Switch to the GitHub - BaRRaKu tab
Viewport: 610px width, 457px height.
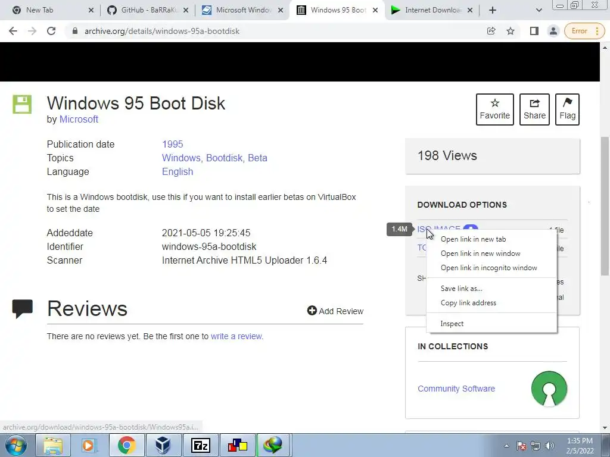coord(148,10)
